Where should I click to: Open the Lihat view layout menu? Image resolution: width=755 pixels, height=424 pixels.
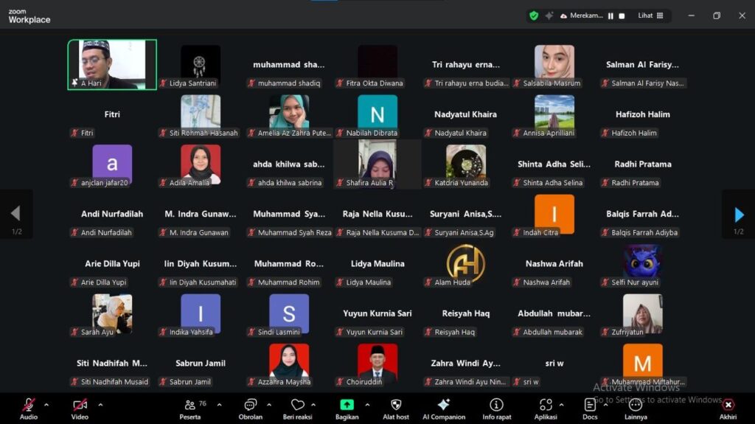tap(650, 15)
